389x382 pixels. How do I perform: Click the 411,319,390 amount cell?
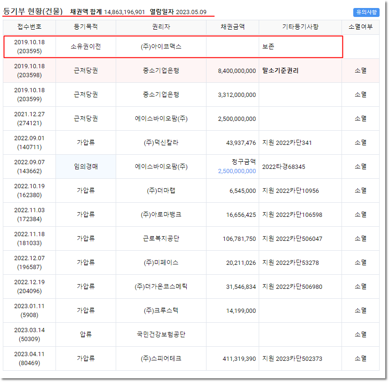tap(232, 358)
